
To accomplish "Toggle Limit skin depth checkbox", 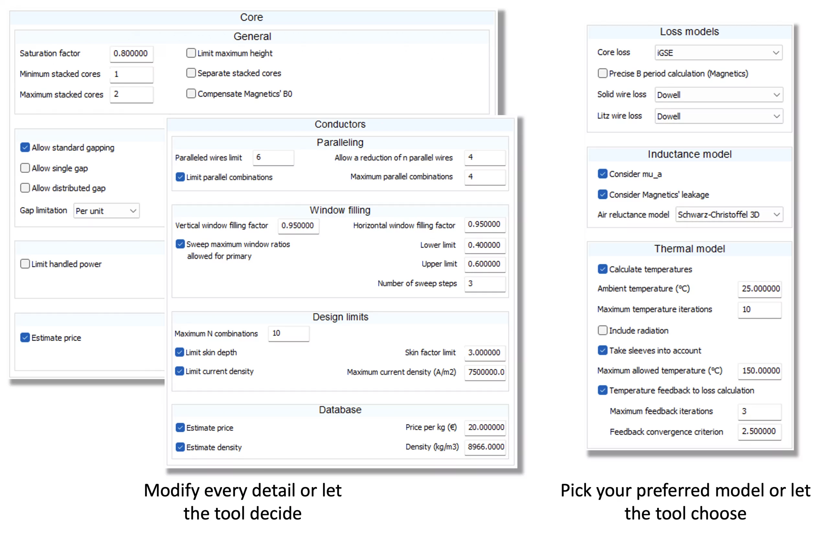I will pyautogui.click(x=179, y=352).
